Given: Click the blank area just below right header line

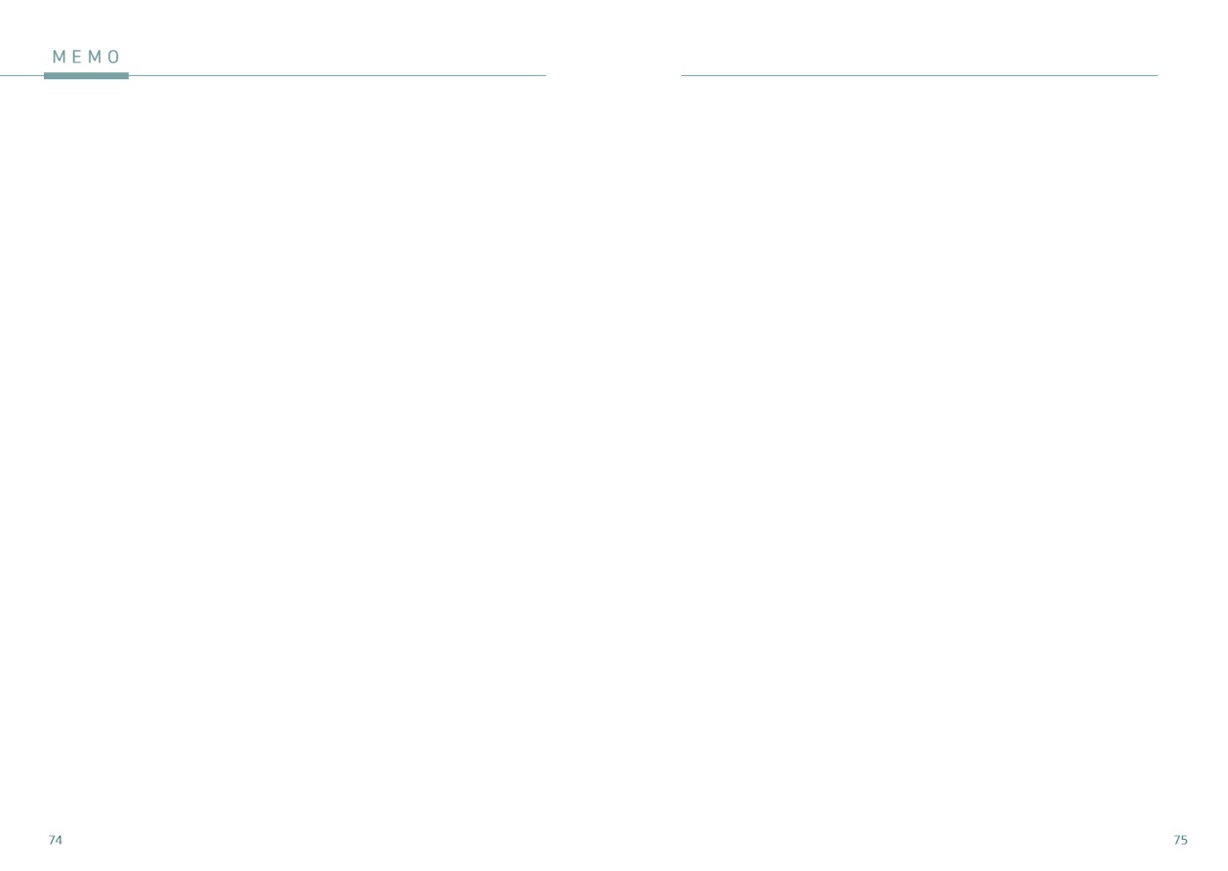Looking at the screenshot, I should tap(920, 98).
